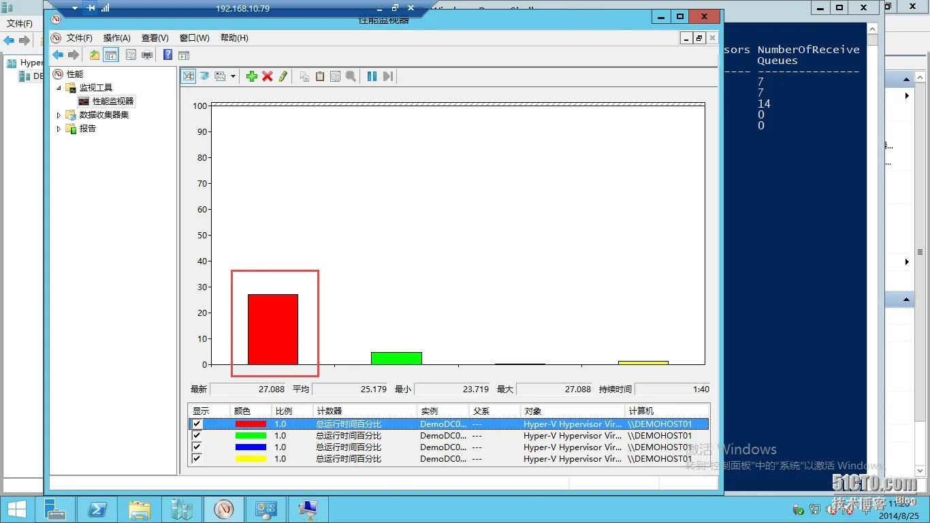This screenshot has width=930, height=523.
Task: Click the Forward arrow in the MMC toolbar
Action: 74,55
